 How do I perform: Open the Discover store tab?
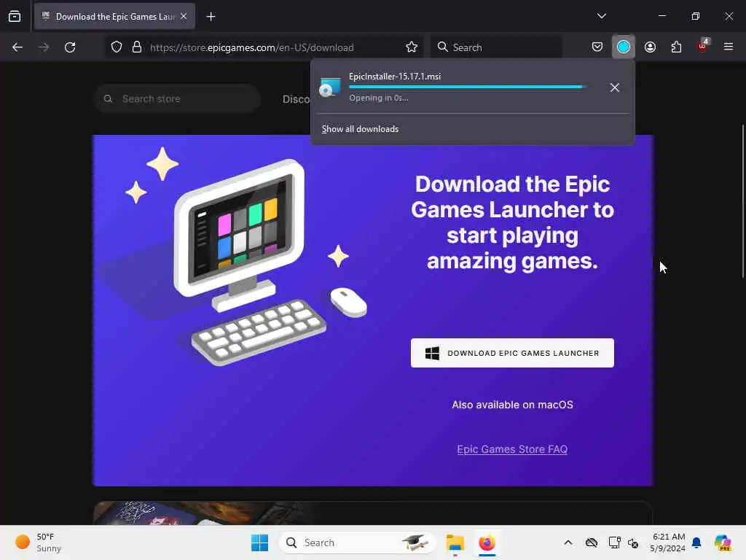[296, 99]
